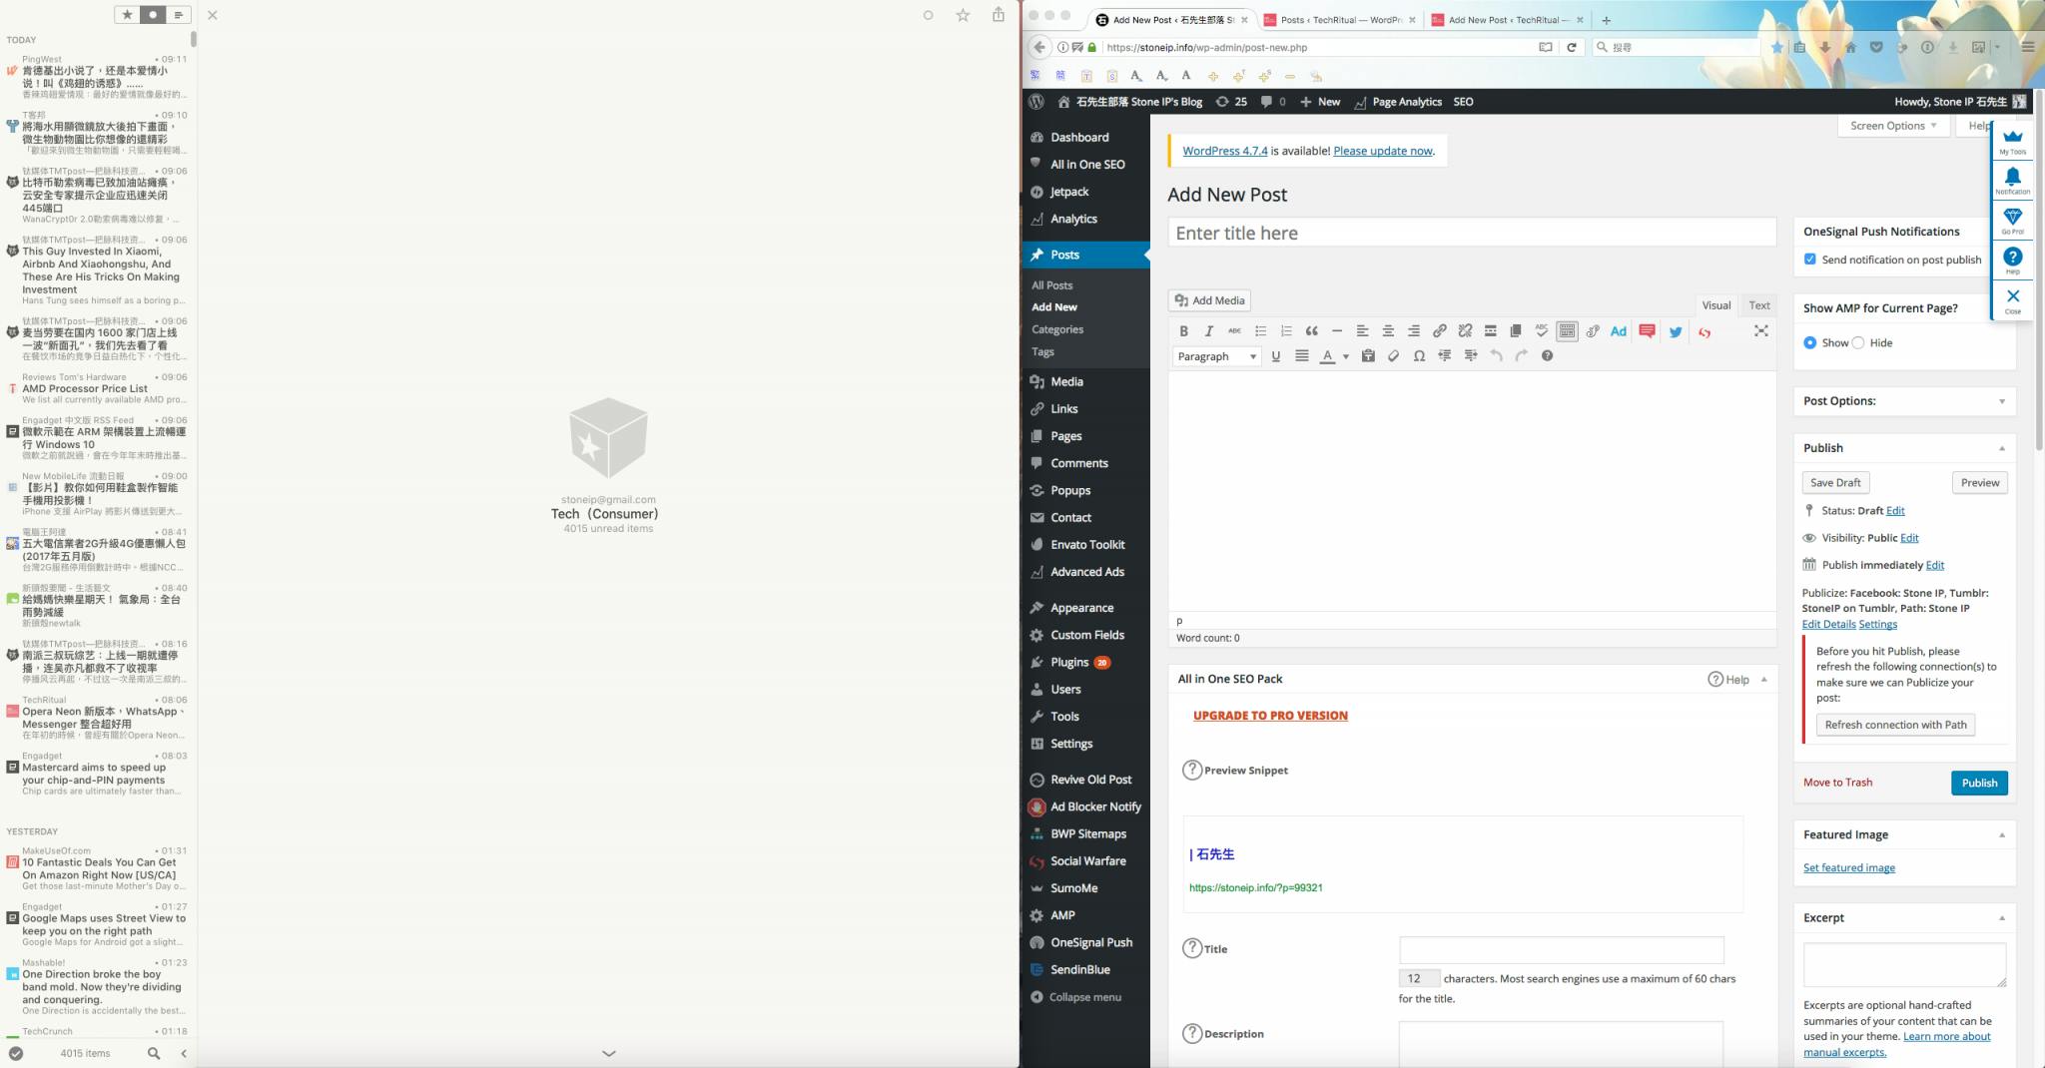Click the Twitter share icon in the editor toolbar
This screenshot has height=1068, width=2045.
click(x=1676, y=331)
